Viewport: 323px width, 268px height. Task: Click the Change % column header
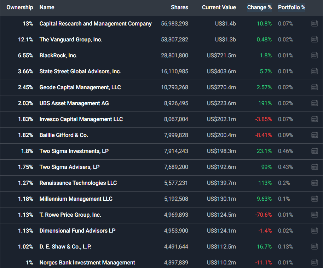pos(259,7)
